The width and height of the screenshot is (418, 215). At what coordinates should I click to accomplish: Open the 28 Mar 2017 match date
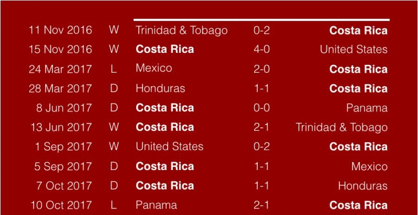(x=60, y=88)
